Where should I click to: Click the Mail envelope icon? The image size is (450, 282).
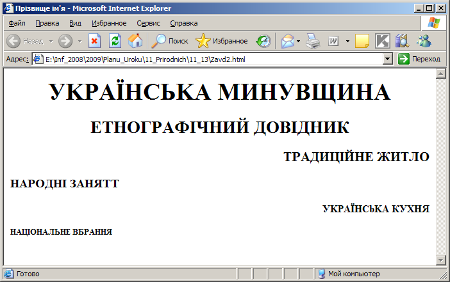coord(288,41)
